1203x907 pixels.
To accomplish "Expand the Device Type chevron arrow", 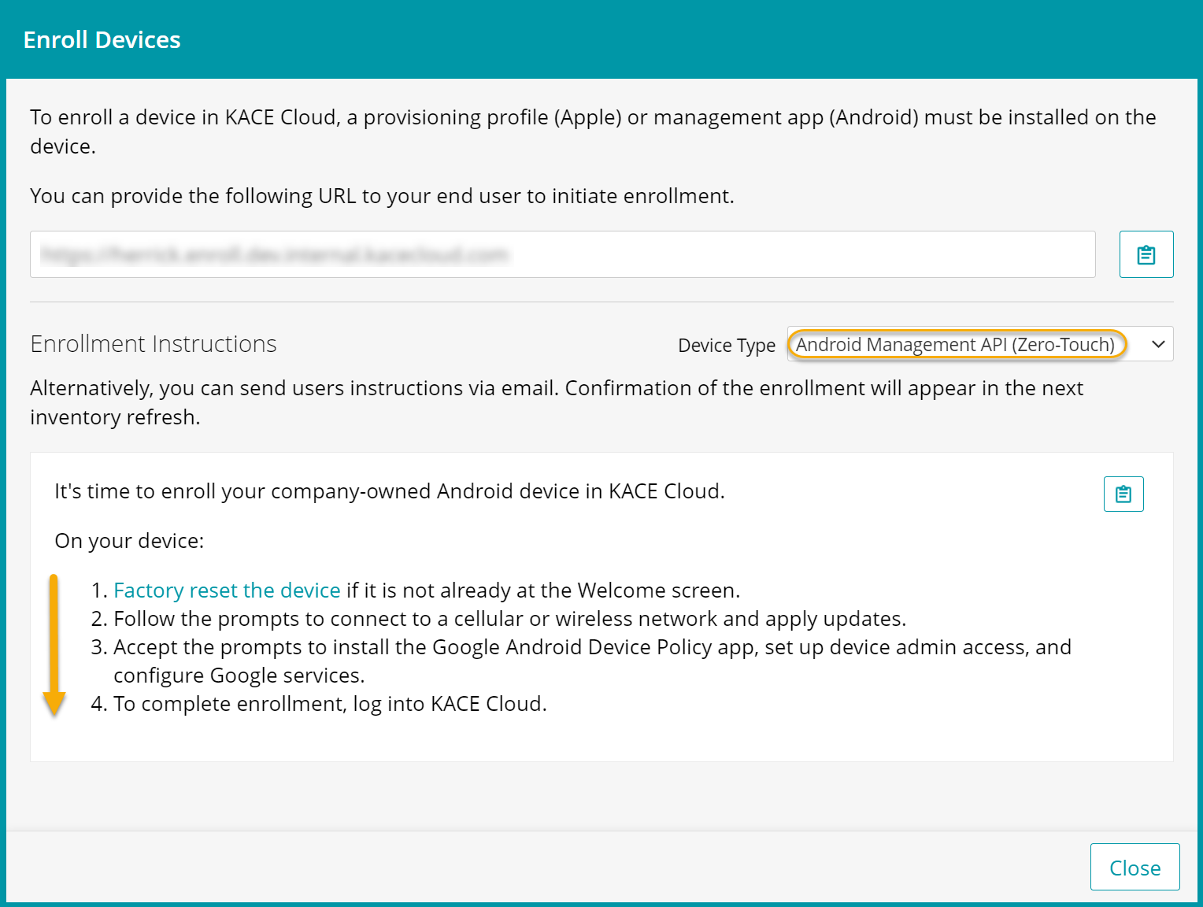I will (x=1157, y=344).
